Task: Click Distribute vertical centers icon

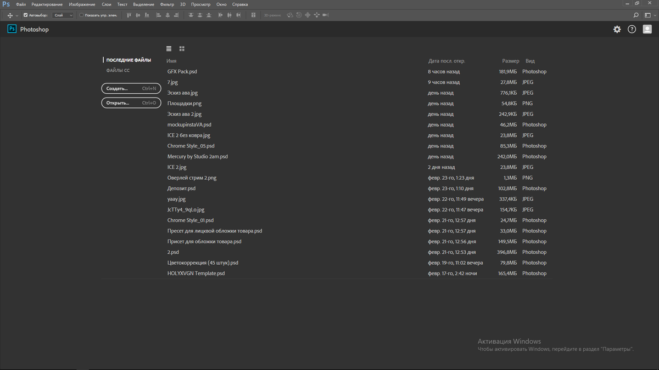Action: point(200,15)
